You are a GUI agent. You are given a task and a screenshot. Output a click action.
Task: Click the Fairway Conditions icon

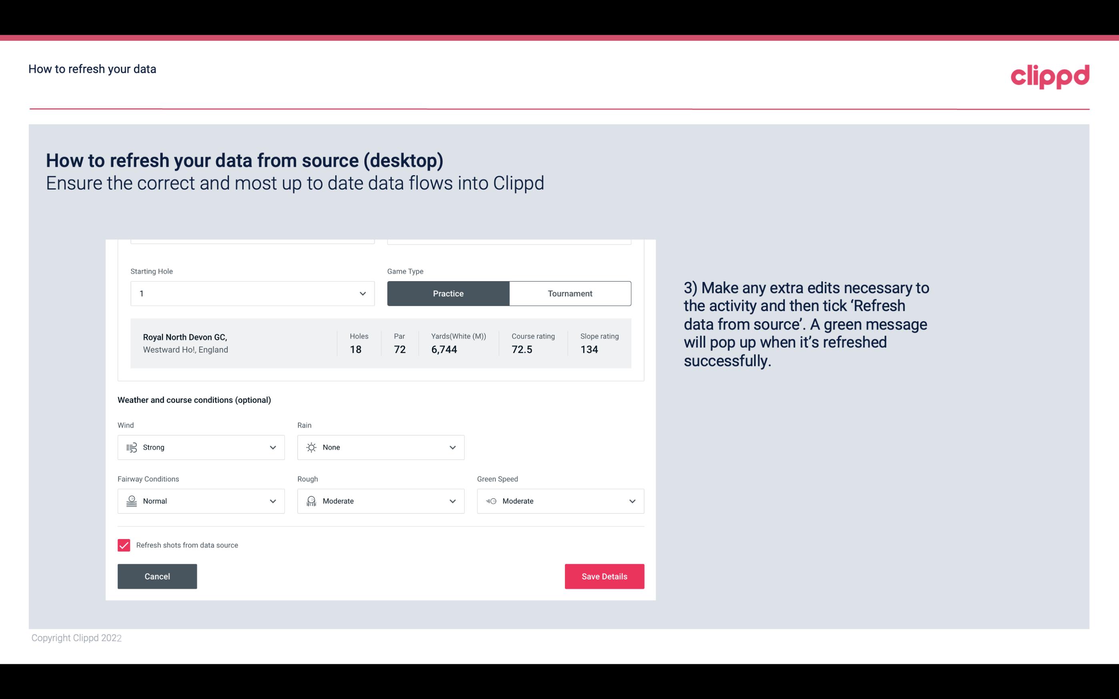click(x=130, y=501)
